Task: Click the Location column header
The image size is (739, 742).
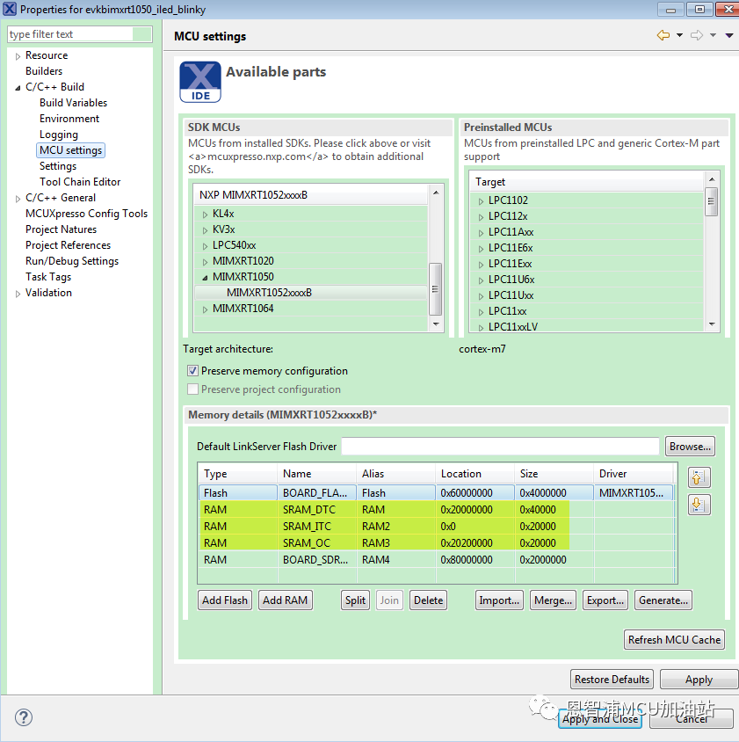Action: click(475, 474)
